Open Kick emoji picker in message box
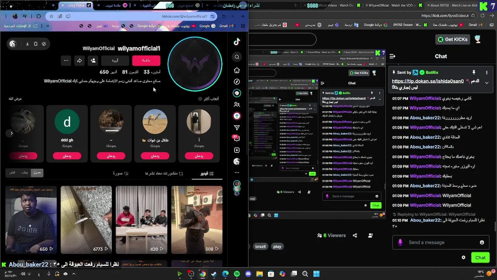This screenshot has width=497, height=280. 482,242
